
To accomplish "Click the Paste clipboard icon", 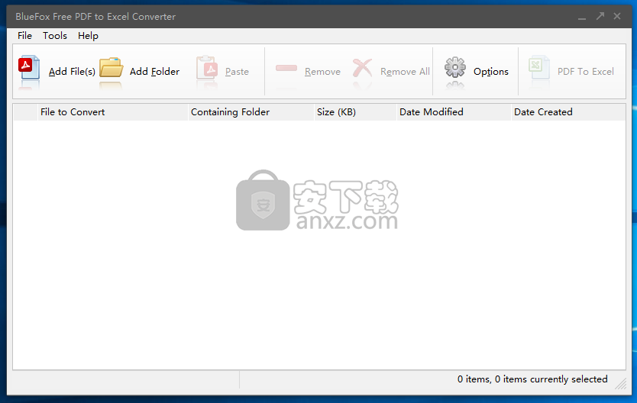I will tap(207, 67).
